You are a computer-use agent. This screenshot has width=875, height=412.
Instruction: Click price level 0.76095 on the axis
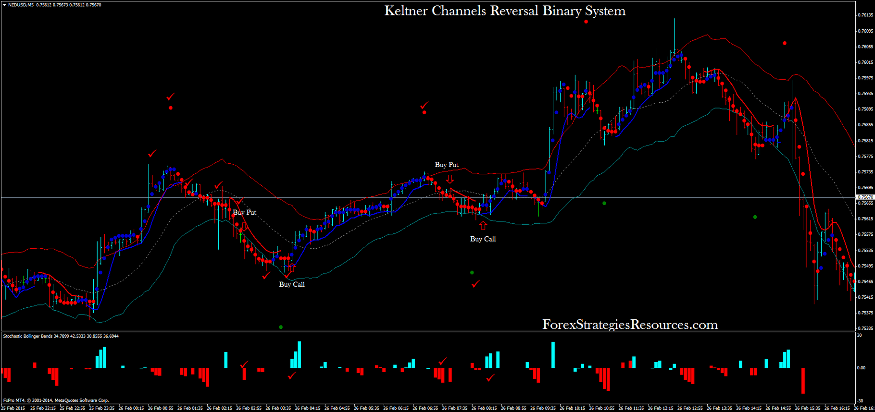(865, 31)
